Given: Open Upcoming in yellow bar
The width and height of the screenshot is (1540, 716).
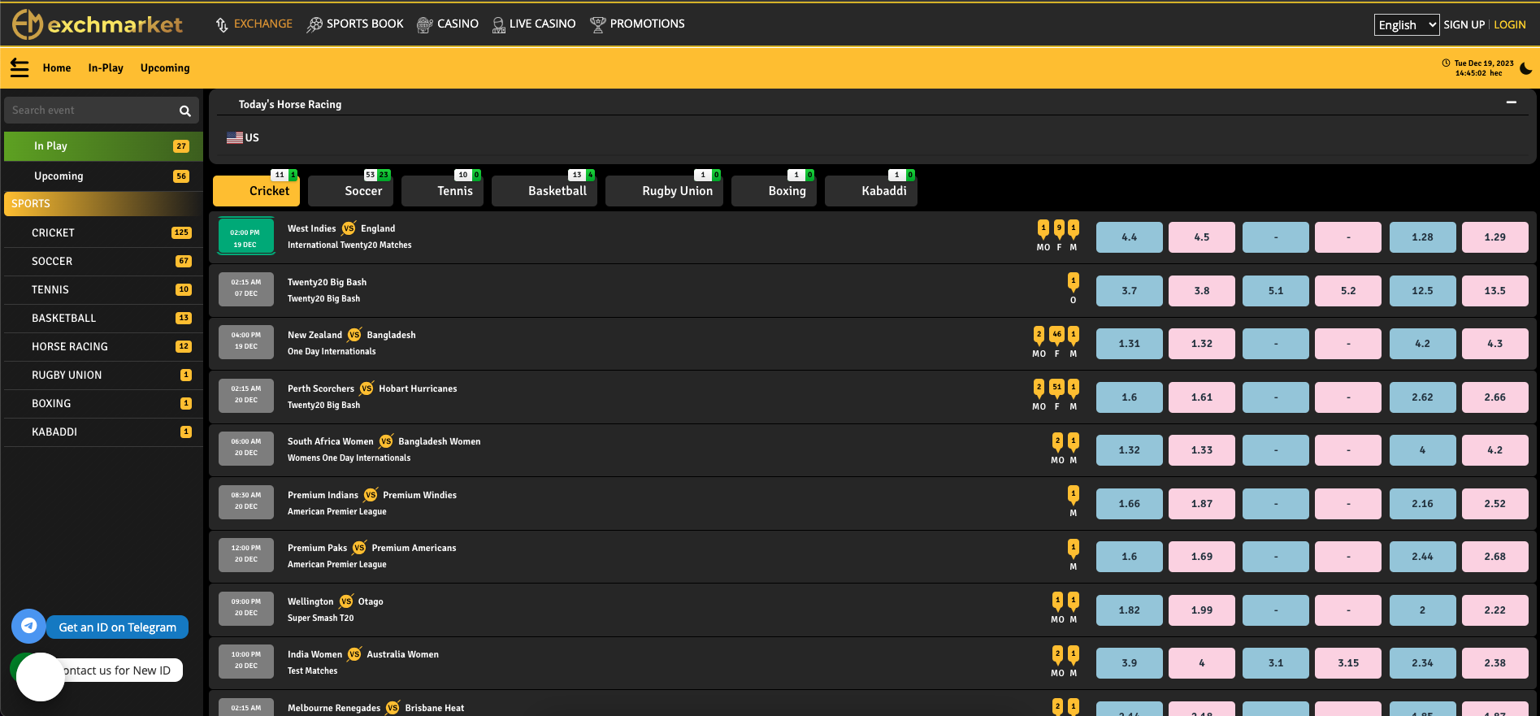Looking at the screenshot, I should 165,68.
